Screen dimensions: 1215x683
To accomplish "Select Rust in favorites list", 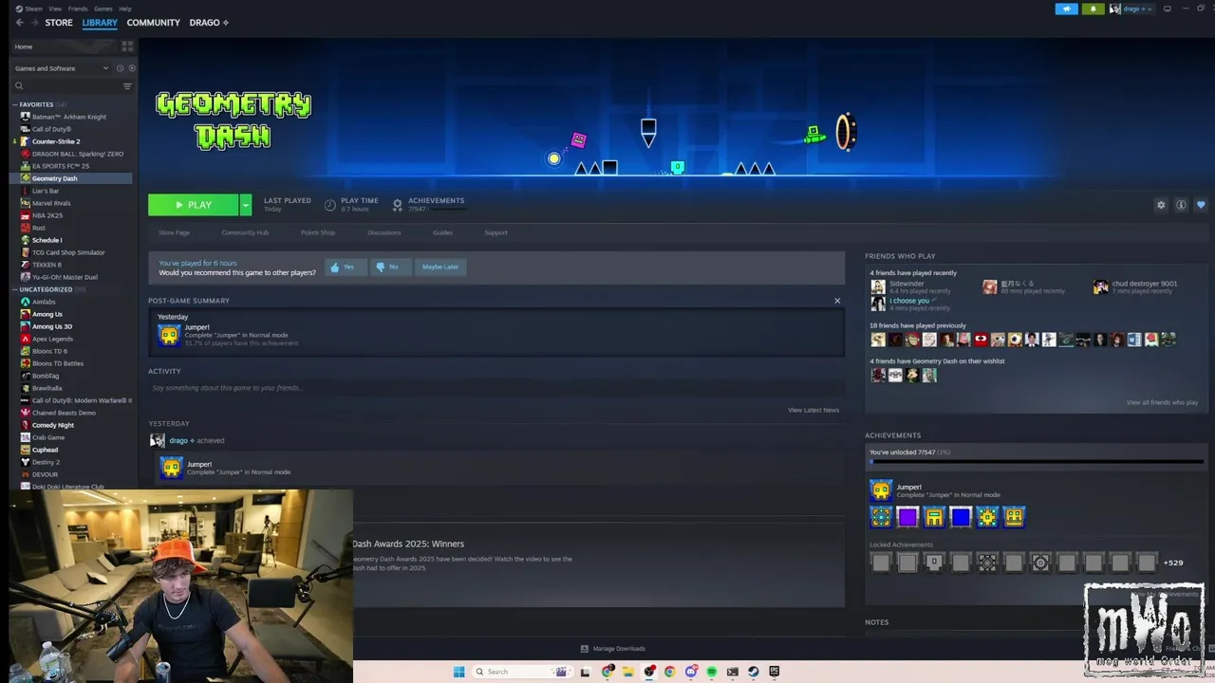I will (39, 228).
